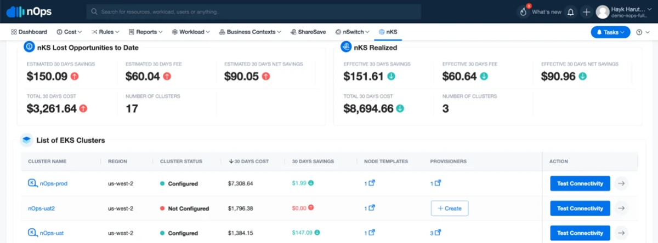Click red up arrow beside $150.09
The width and height of the screenshot is (658, 243).
click(75, 77)
